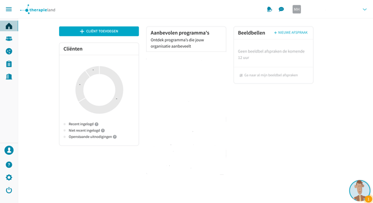Click the Beeldbellen heading
The height and width of the screenshot is (203, 373).
(x=252, y=33)
